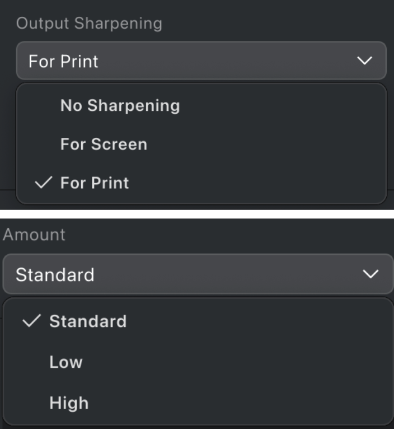Viewport: 394px width, 429px height.
Task: Open the Output Sharpening dropdown
Action: (201, 60)
